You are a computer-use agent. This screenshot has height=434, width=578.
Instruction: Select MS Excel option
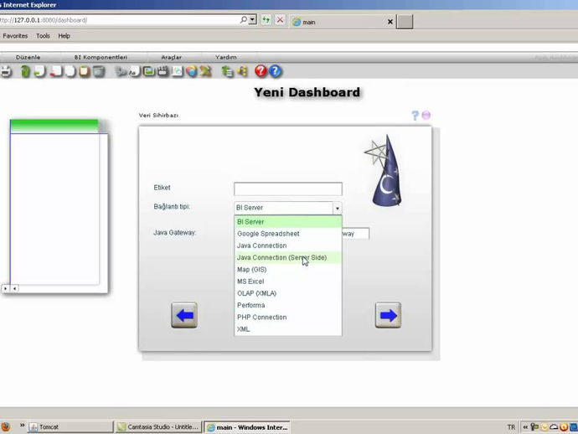click(x=288, y=282)
